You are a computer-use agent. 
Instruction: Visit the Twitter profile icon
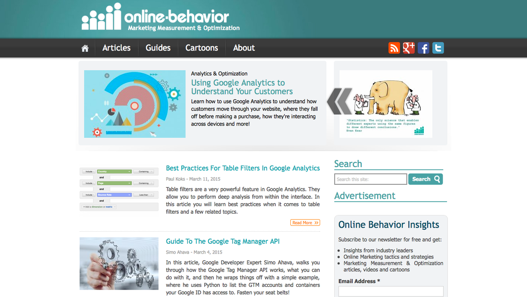point(438,48)
